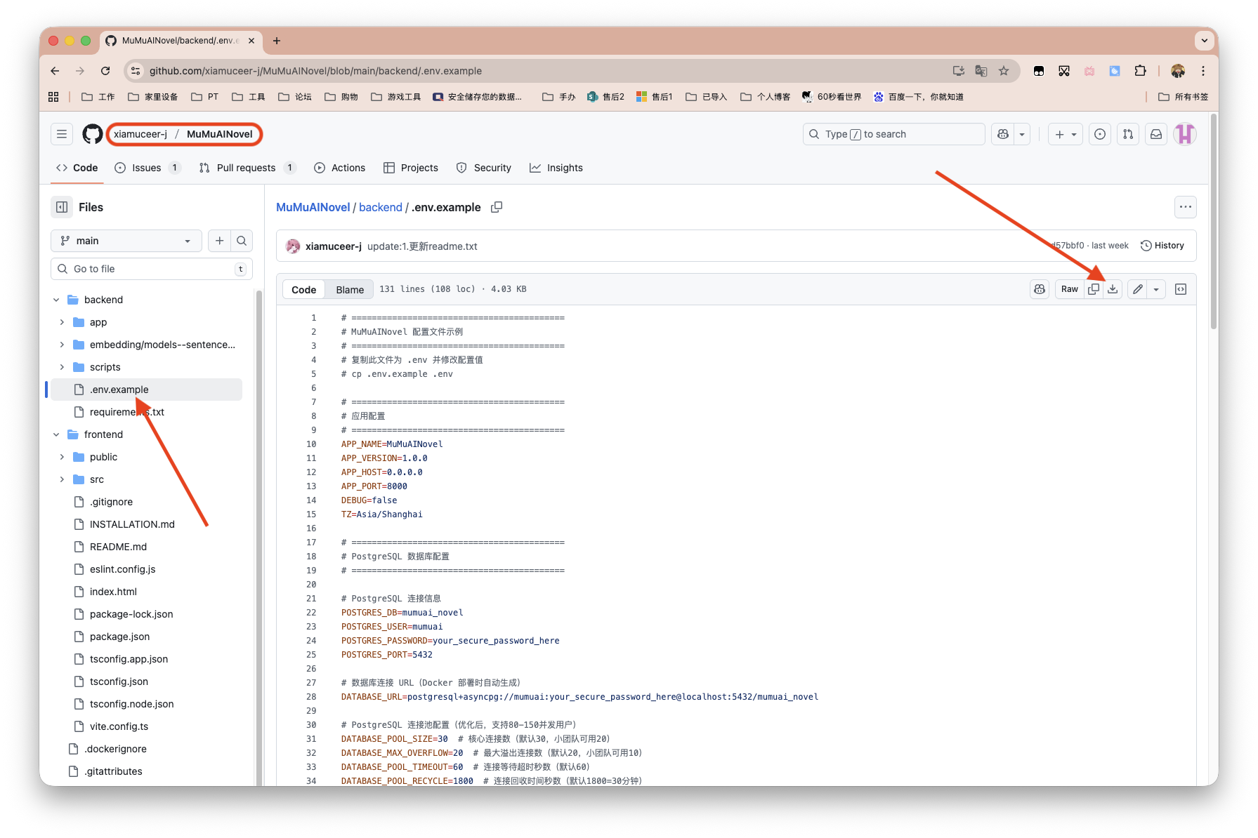Open the symbols panel icon
The height and width of the screenshot is (838, 1258).
click(1181, 289)
